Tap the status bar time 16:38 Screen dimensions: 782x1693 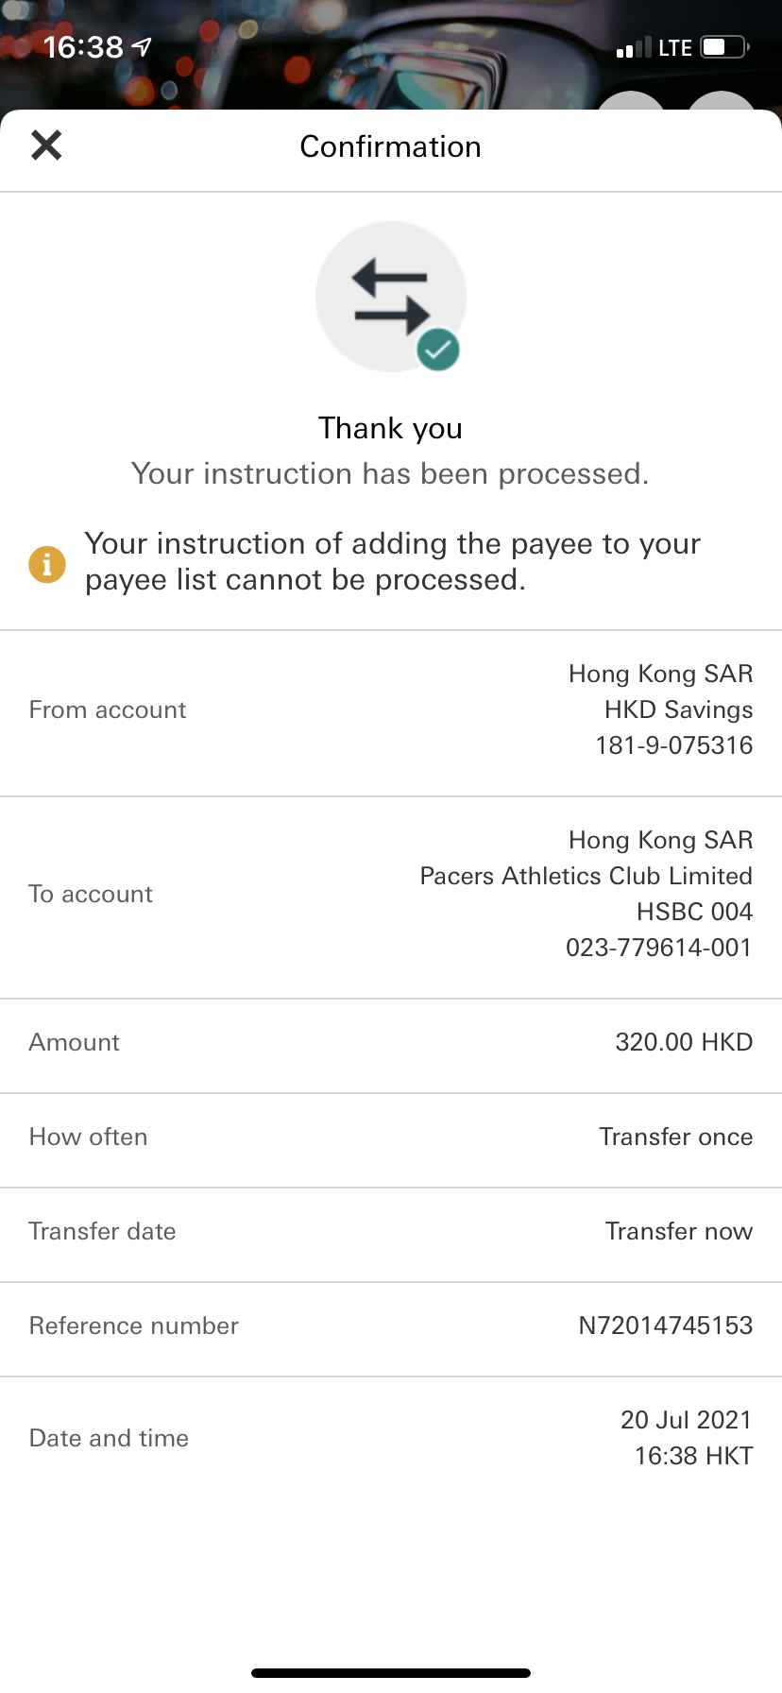(83, 46)
